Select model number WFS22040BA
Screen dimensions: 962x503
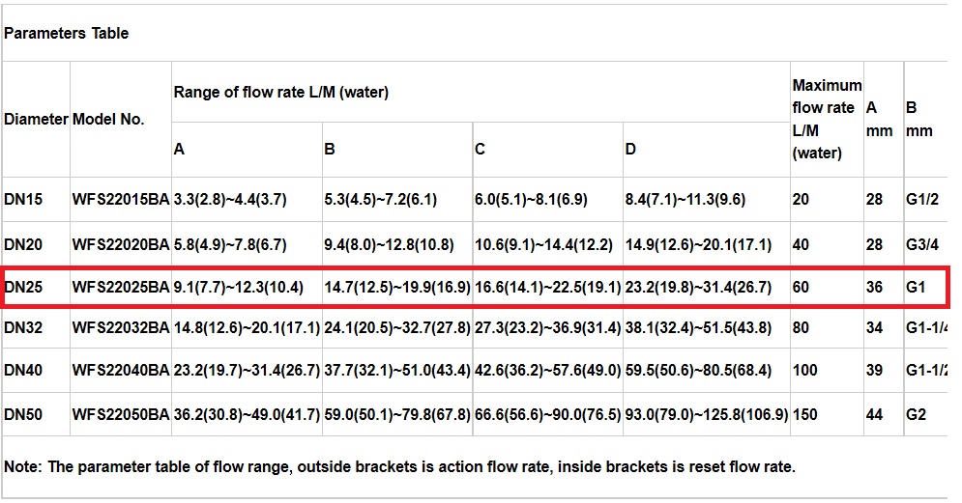pos(120,370)
